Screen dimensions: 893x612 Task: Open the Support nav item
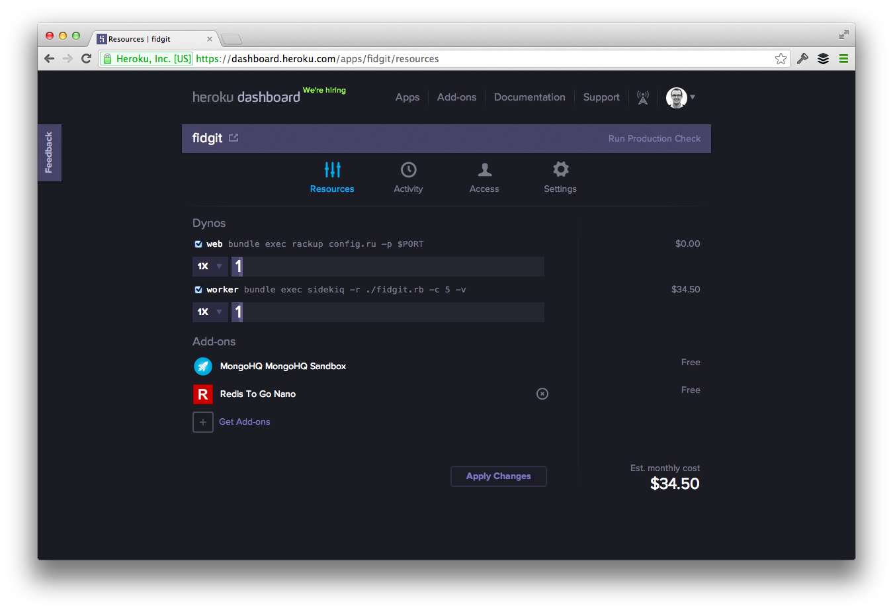pos(601,97)
